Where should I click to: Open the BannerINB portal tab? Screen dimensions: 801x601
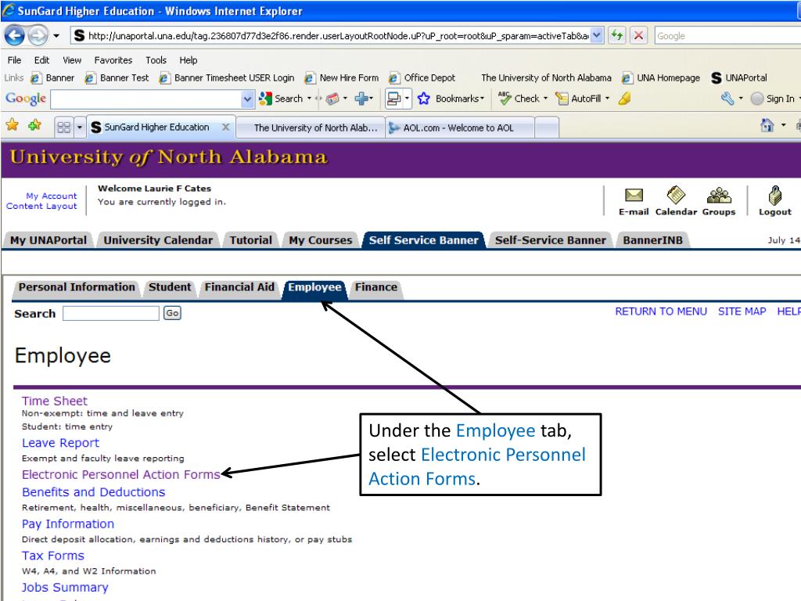(x=652, y=240)
